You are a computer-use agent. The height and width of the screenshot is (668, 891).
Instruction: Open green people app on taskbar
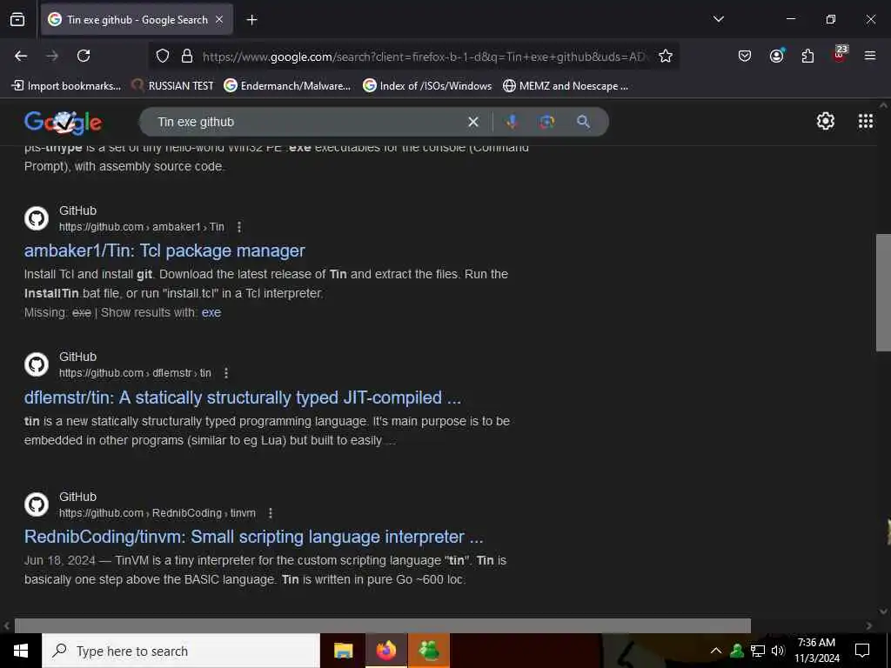point(429,651)
